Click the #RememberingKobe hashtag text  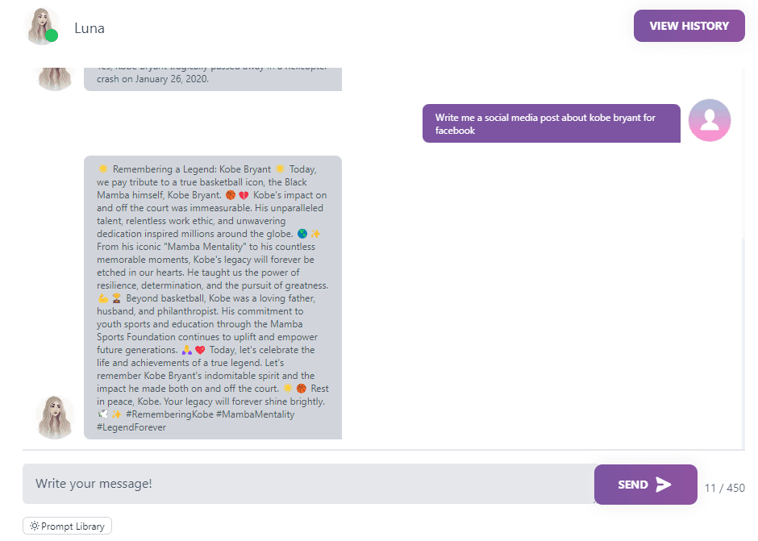169,414
